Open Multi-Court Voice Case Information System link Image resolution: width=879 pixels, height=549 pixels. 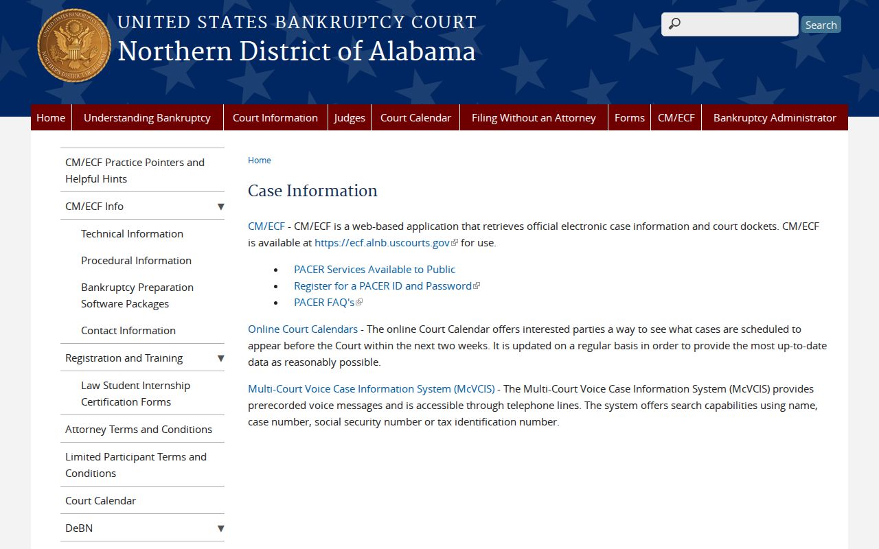(371, 388)
